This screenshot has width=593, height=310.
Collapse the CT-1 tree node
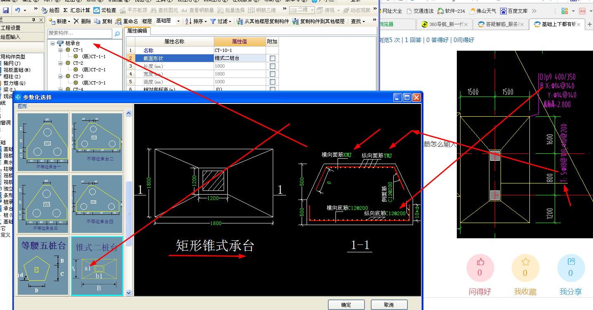tap(60, 50)
